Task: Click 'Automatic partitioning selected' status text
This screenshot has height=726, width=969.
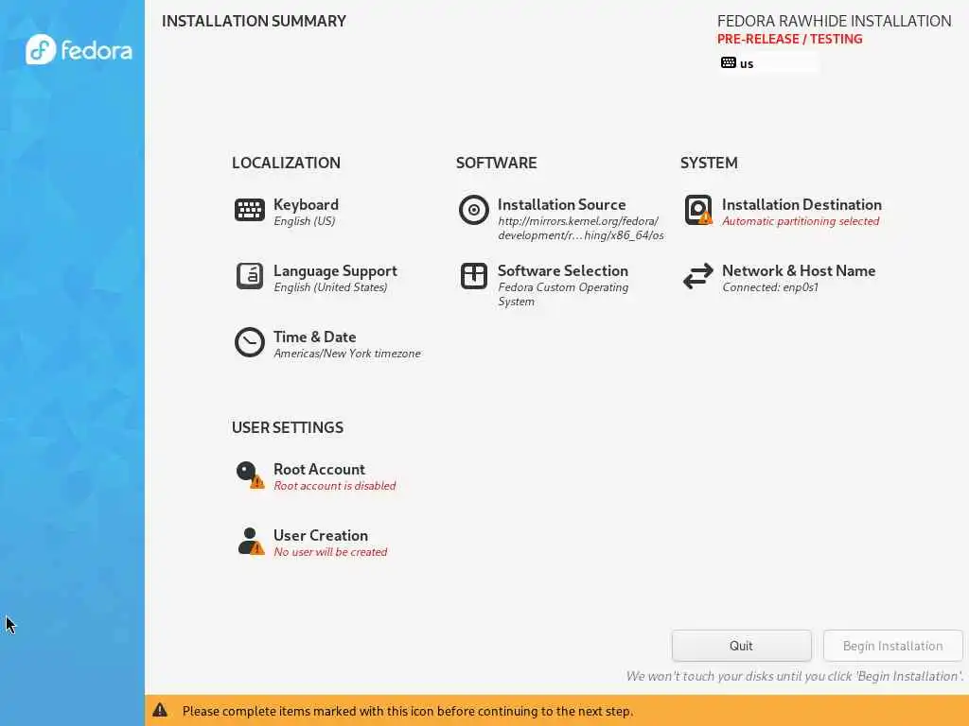Action: tap(801, 221)
